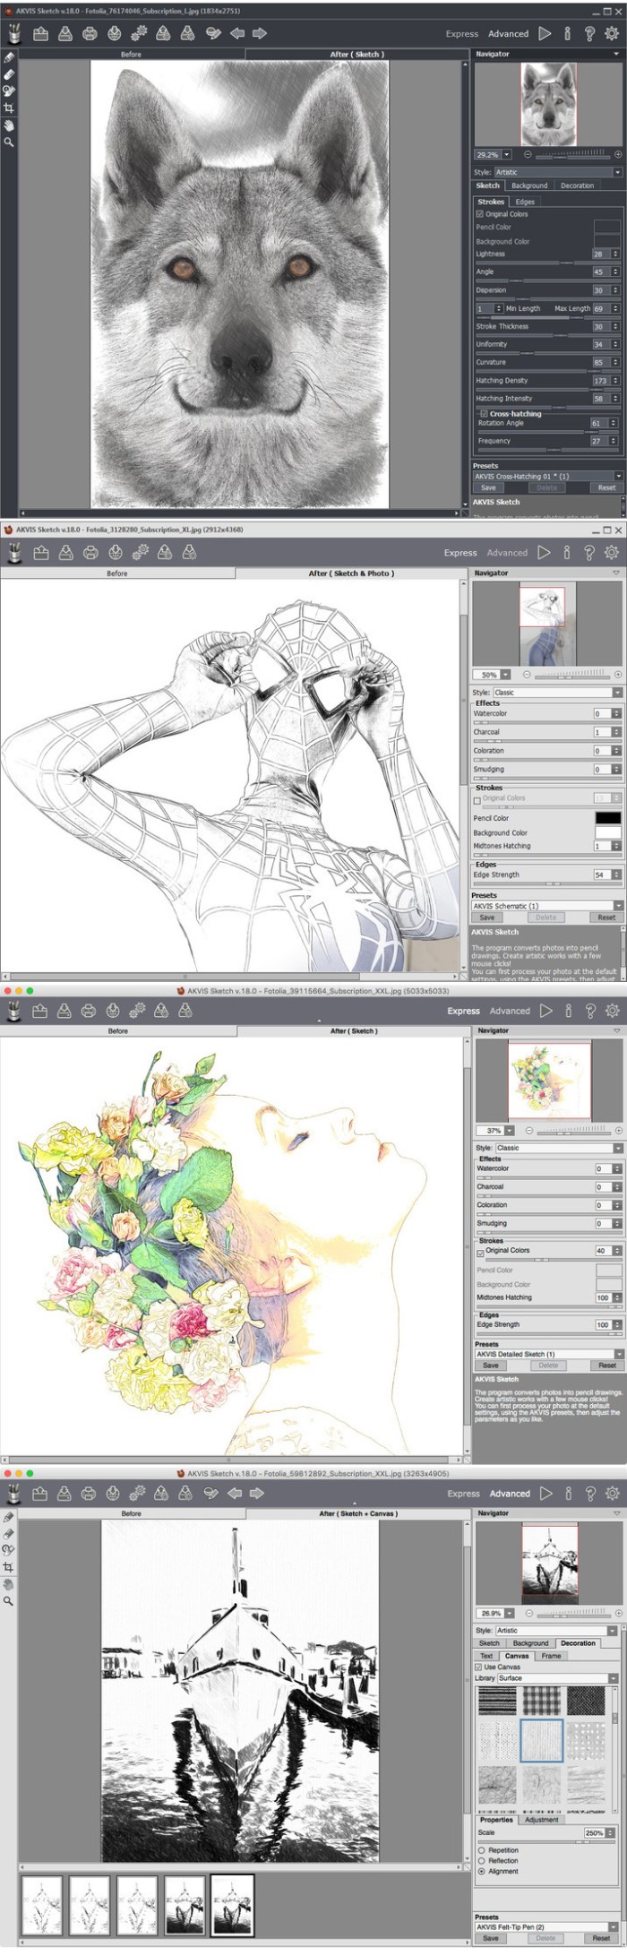Open the AKVIS Felt-Tip Pen presets dropdown
The height and width of the screenshot is (1956, 627).
point(548,1926)
